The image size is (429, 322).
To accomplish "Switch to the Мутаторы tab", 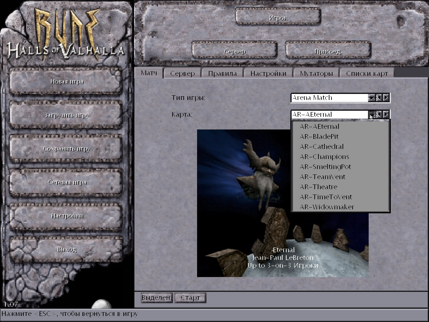I will click(x=316, y=73).
